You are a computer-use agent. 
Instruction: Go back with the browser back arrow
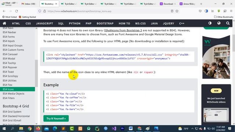click(4, 11)
